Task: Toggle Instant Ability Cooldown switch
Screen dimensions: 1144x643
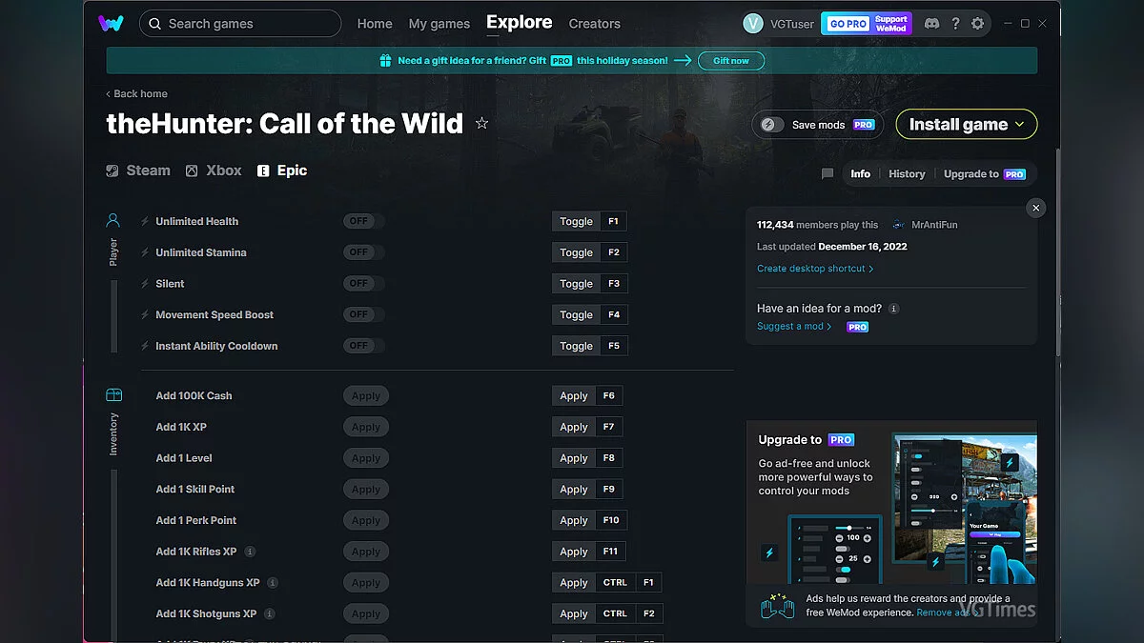Action: 364,346
